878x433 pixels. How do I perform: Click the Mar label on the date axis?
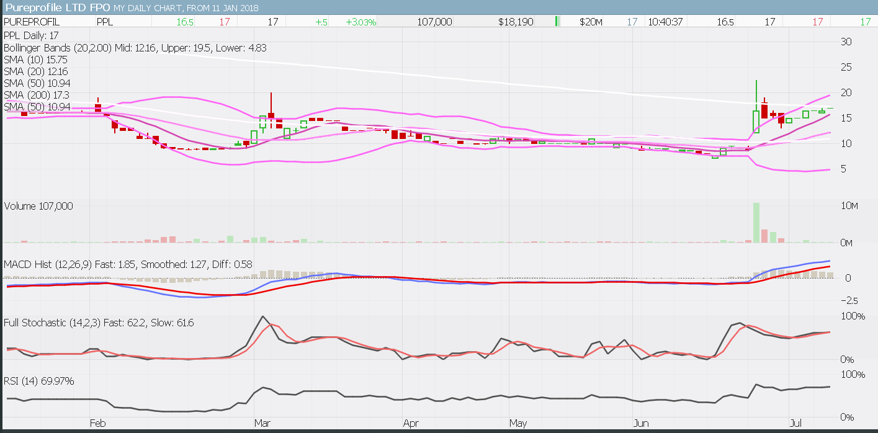262,424
